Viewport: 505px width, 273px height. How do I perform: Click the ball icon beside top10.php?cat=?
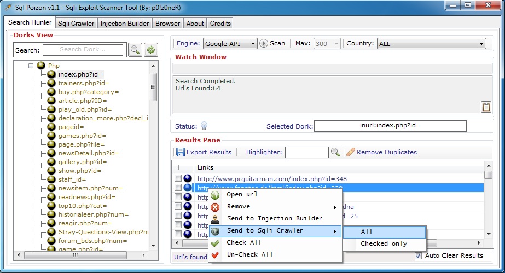[51, 206]
